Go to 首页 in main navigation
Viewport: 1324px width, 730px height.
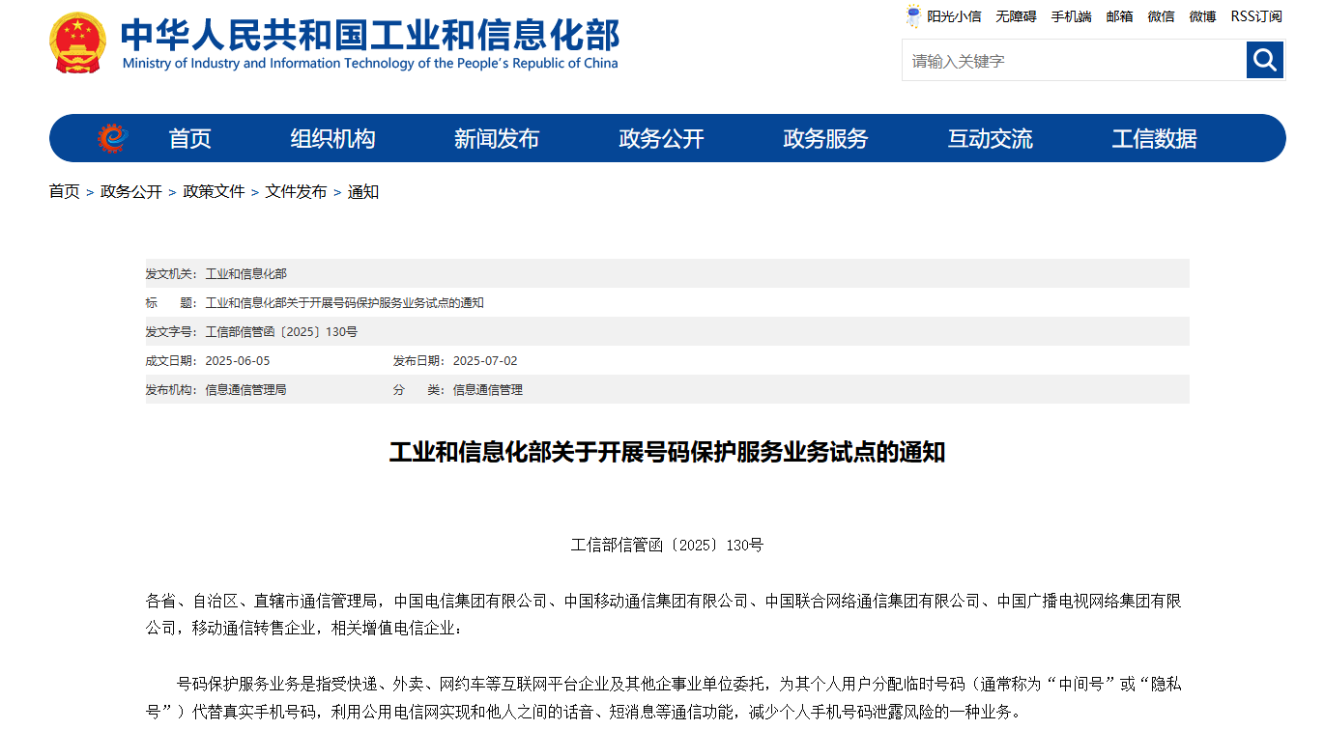point(189,139)
